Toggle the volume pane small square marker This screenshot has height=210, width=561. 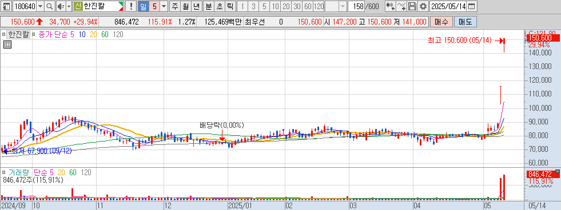point(3,172)
